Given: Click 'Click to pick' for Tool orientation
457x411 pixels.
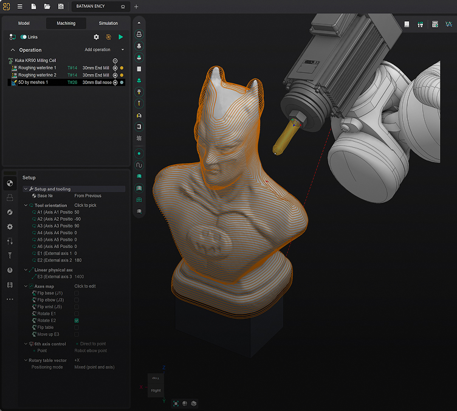Looking at the screenshot, I should point(86,206).
